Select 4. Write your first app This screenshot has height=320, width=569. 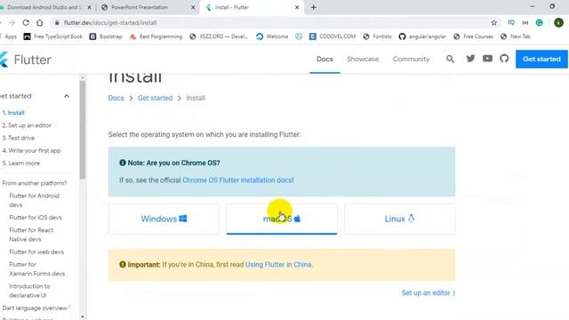(32, 150)
